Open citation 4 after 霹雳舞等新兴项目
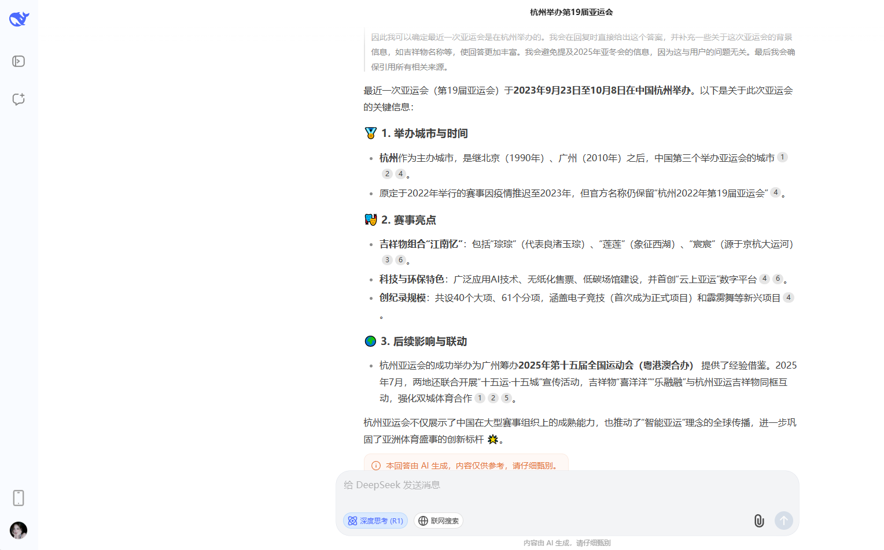Image resolution: width=884 pixels, height=550 pixels. click(x=789, y=298)
